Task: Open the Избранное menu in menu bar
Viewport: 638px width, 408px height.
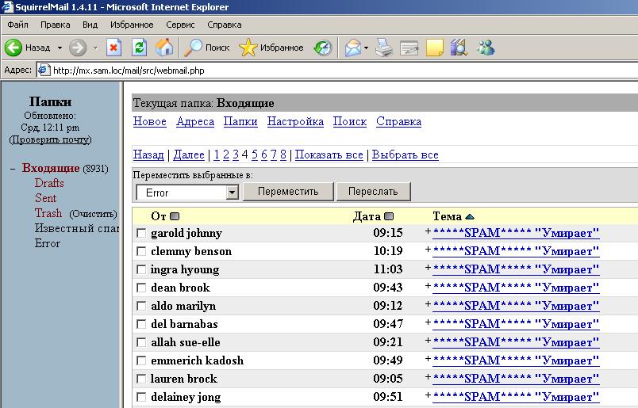Action: [132, 25]
